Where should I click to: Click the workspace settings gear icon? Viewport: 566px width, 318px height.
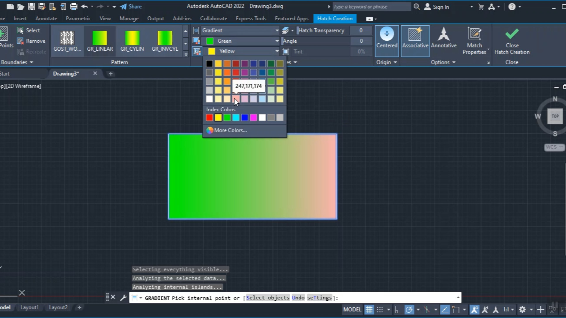coord(522,309)
